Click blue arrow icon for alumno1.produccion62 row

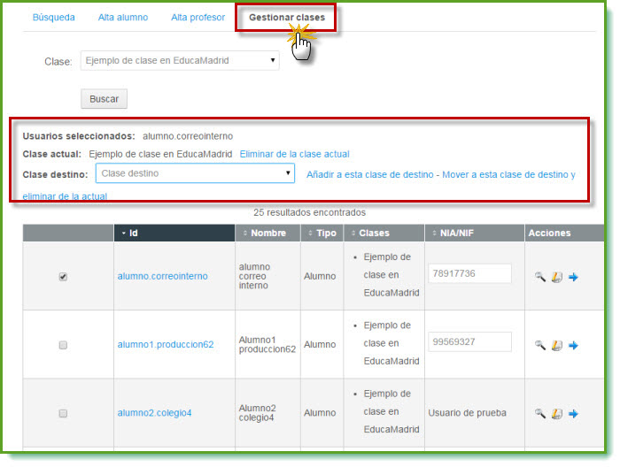(573, 345)
